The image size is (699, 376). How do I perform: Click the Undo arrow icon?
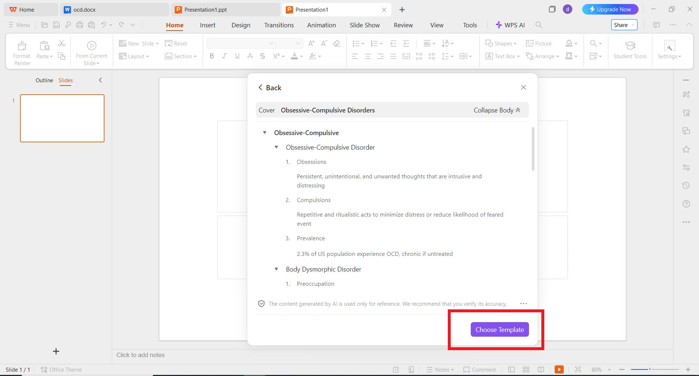point(104,25)
